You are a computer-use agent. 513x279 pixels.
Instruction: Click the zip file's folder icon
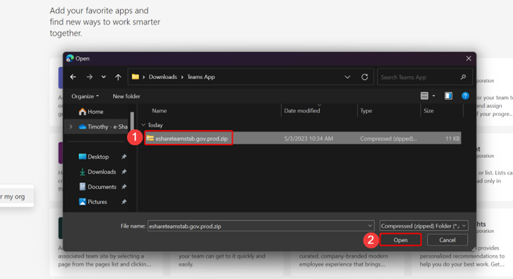coord(150,138)
